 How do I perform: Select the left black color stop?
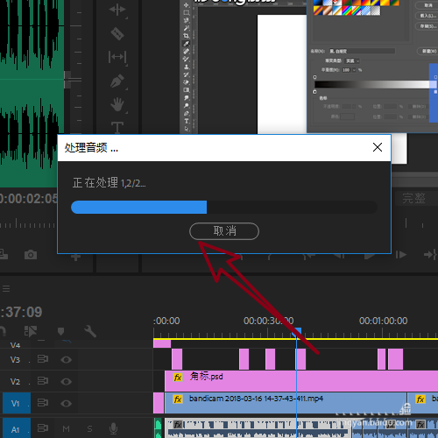coord(314,92)
